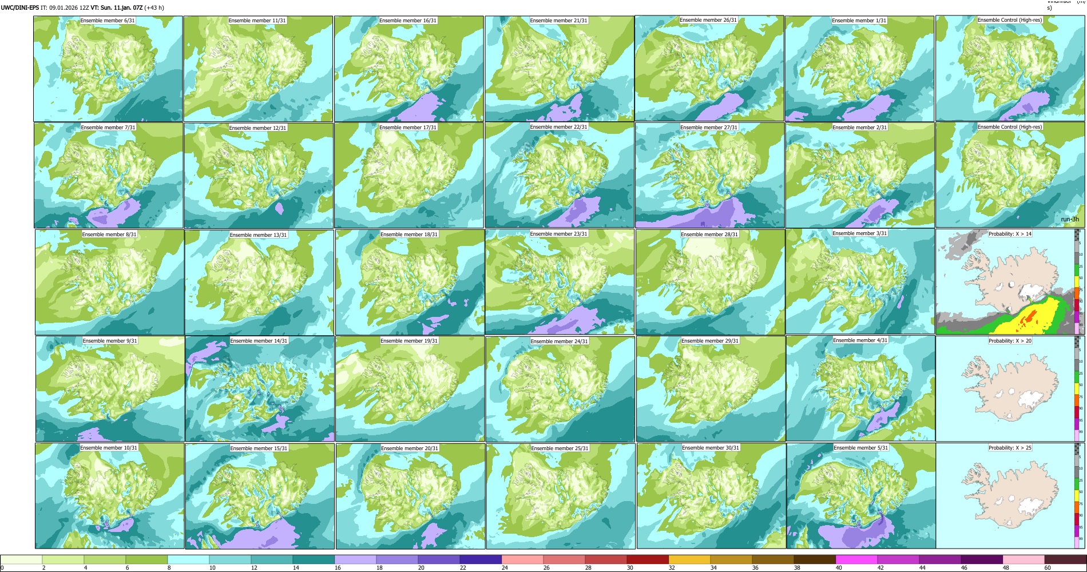Open Ensemble Control (High-res) panel without run-3h
The height and width of the screenshot is (572, 1087).
(1010, 68)
